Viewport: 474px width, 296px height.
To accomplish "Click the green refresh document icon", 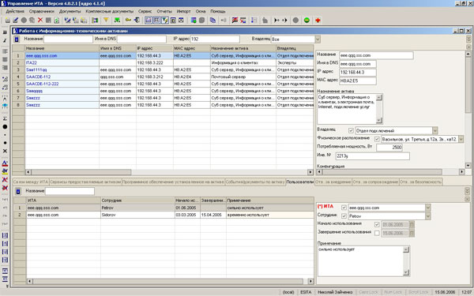I will pos(56,21).
